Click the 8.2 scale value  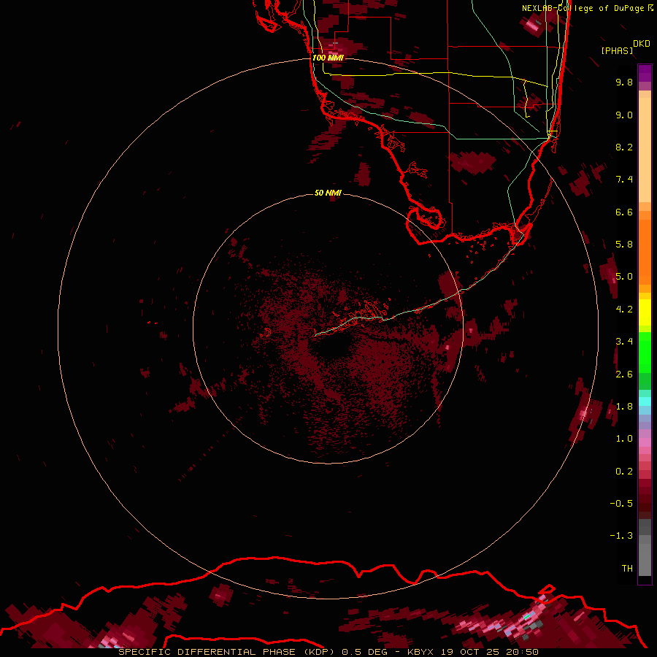click(624, 147)
